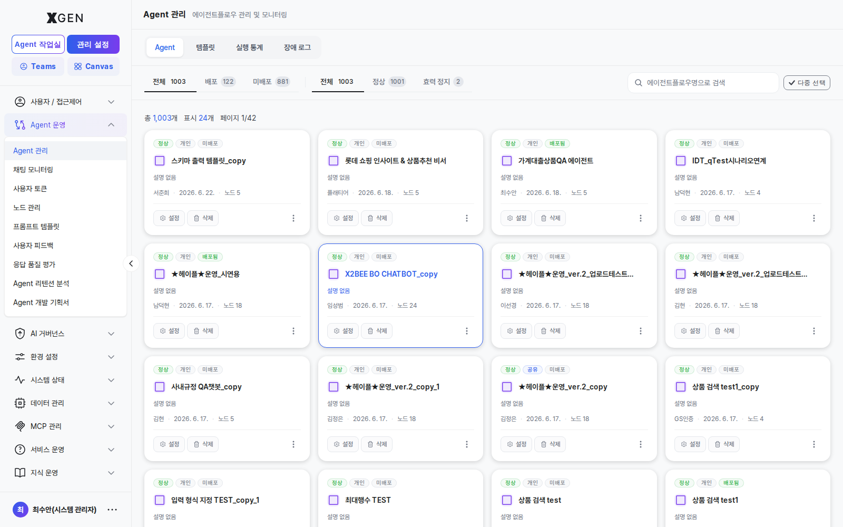Open 사용자 토큰 in the sidebar
Viewport: 843px width, 527px height.
(x=65, y=189)
